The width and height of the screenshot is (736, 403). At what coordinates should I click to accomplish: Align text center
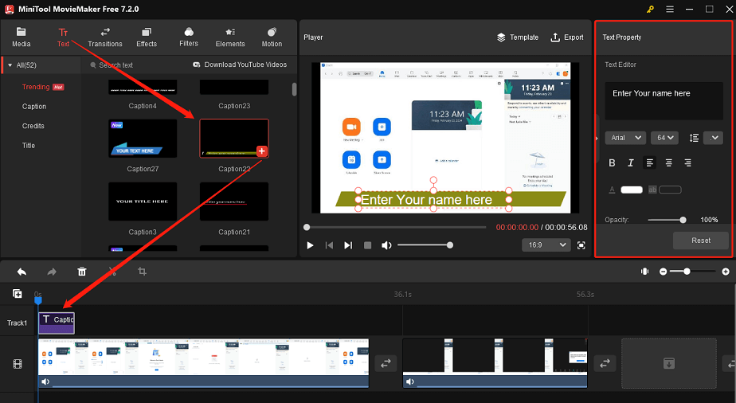coord(668,162)
